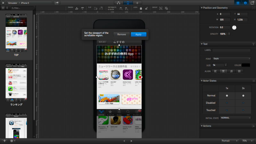The width and height of the screenshot is (256, 144).
Task: Open the share/export icon in the top bar
Action: click(x=57, y=3)
